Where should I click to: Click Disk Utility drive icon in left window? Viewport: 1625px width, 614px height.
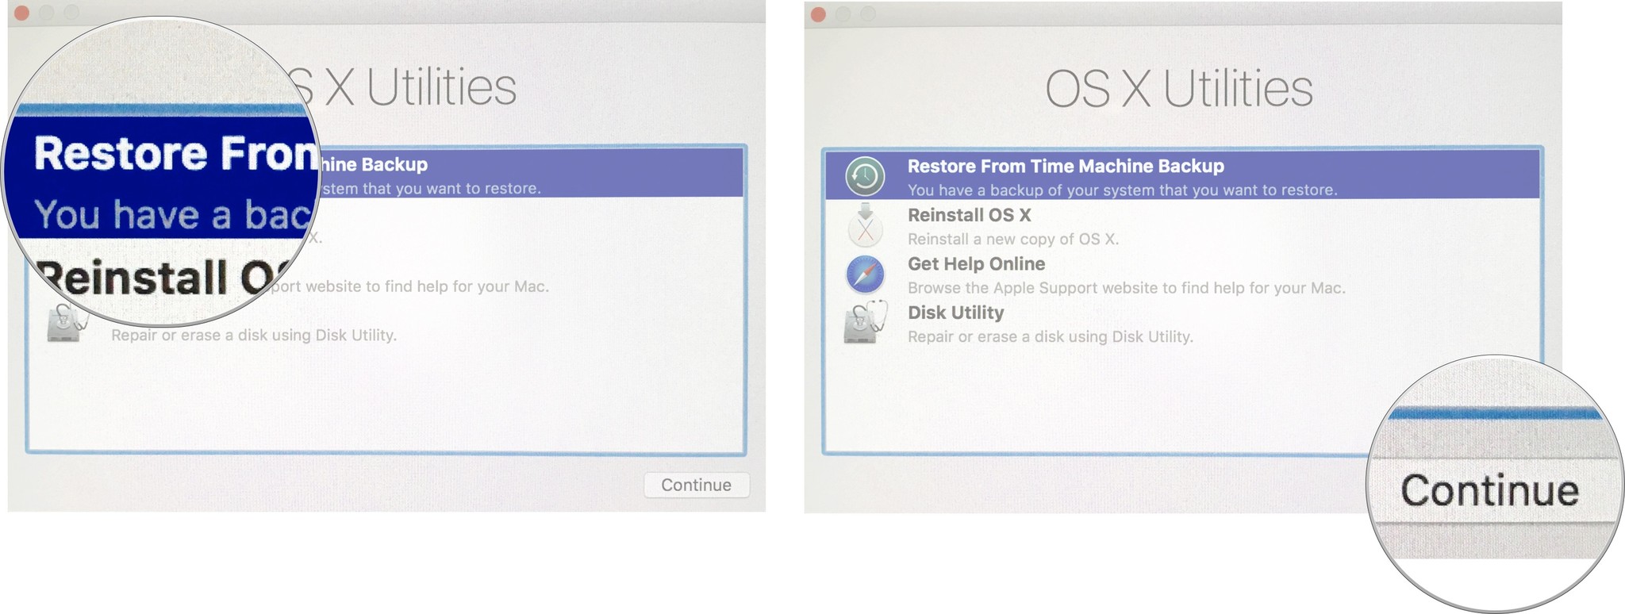tap(63, 327)
